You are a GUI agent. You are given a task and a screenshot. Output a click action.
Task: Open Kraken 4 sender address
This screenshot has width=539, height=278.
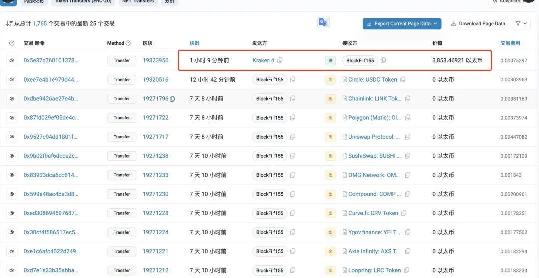[x=264, y=60]
